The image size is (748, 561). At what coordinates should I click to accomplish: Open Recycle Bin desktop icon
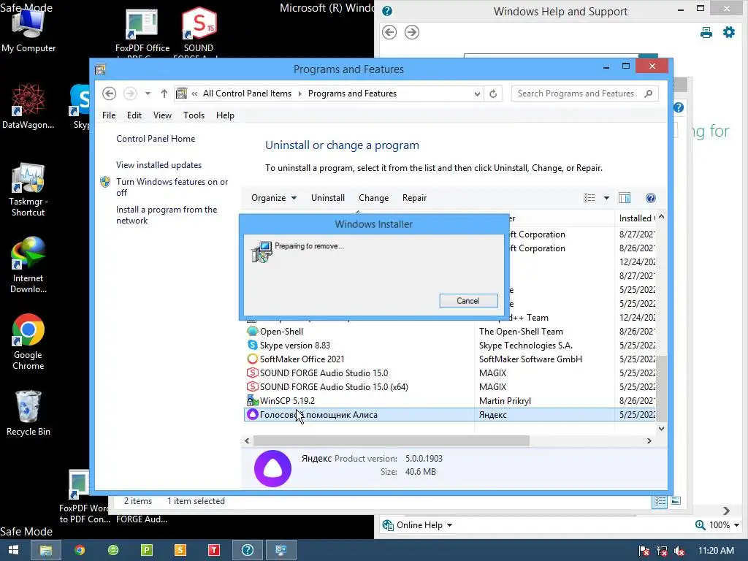(x=28, y=413)
